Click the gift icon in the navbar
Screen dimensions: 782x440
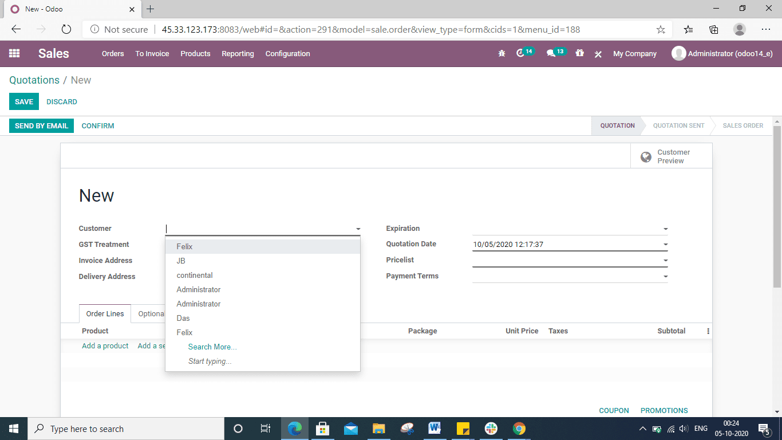coord(579,53)
